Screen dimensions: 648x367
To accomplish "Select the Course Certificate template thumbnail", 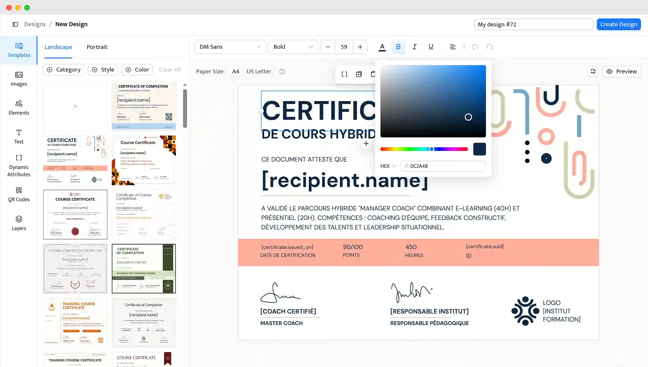I will pyautogui.click(x=144, y=160).
